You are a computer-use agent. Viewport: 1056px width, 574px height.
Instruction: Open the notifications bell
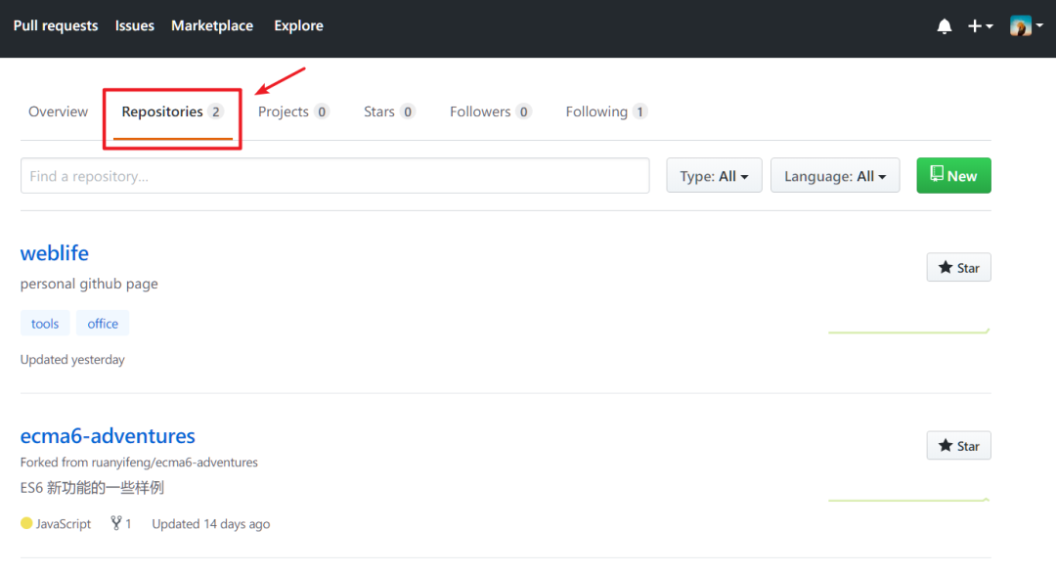coord(945,26)
